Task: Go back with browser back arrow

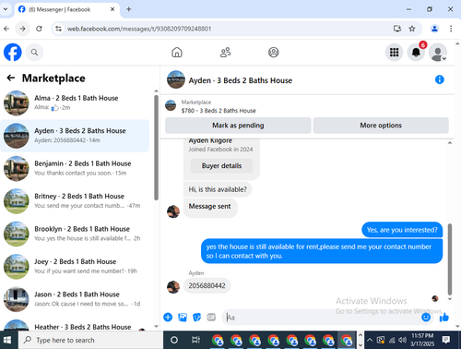Action: [6, 29]
